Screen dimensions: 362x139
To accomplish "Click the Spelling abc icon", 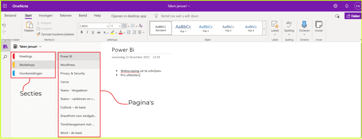I will (x=289, y=24).
